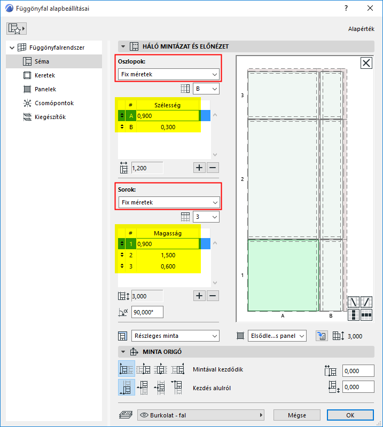
Task: Collapse the Függönyfalrendszer tree node
Action: coord(12,48)
